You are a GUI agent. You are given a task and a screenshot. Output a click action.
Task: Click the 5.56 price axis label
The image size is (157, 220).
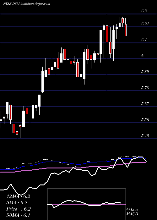pyautogui.click(x=145, y=120)
